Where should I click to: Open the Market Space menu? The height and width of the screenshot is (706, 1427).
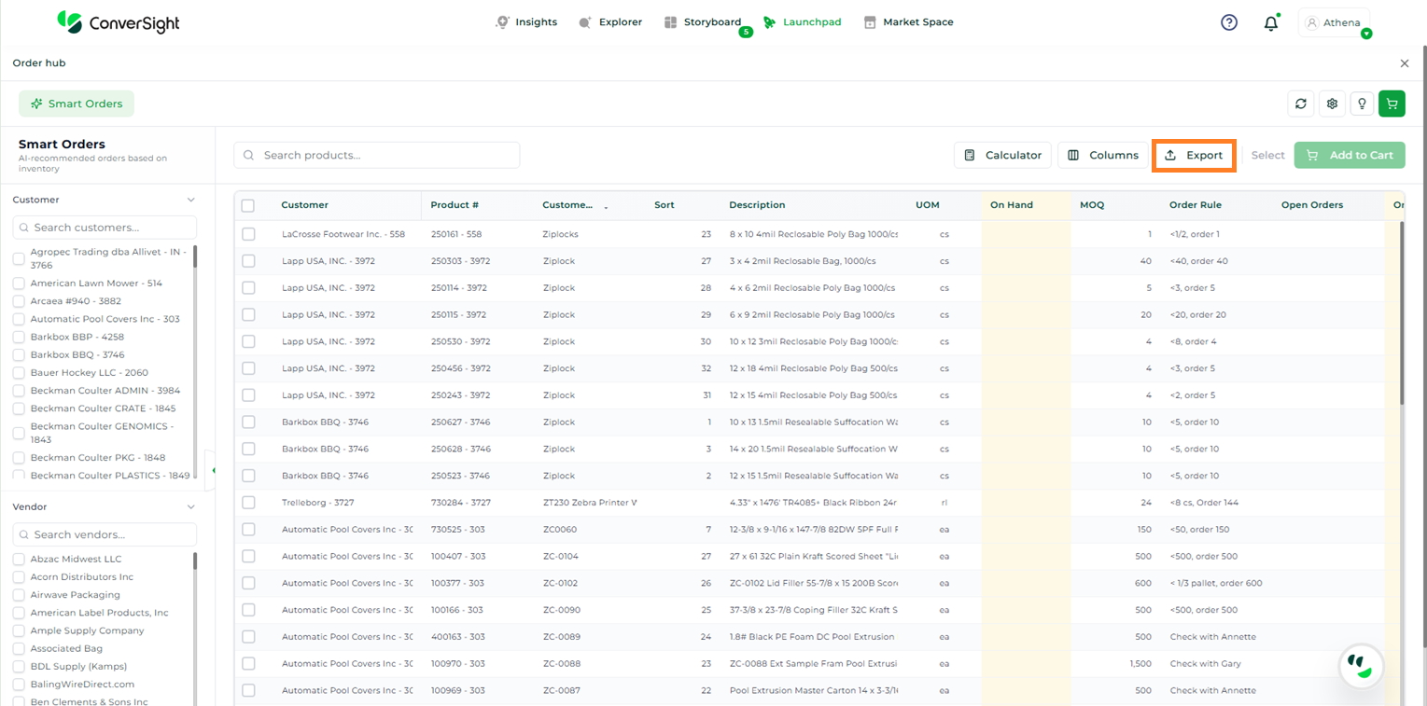click(908, 22)
